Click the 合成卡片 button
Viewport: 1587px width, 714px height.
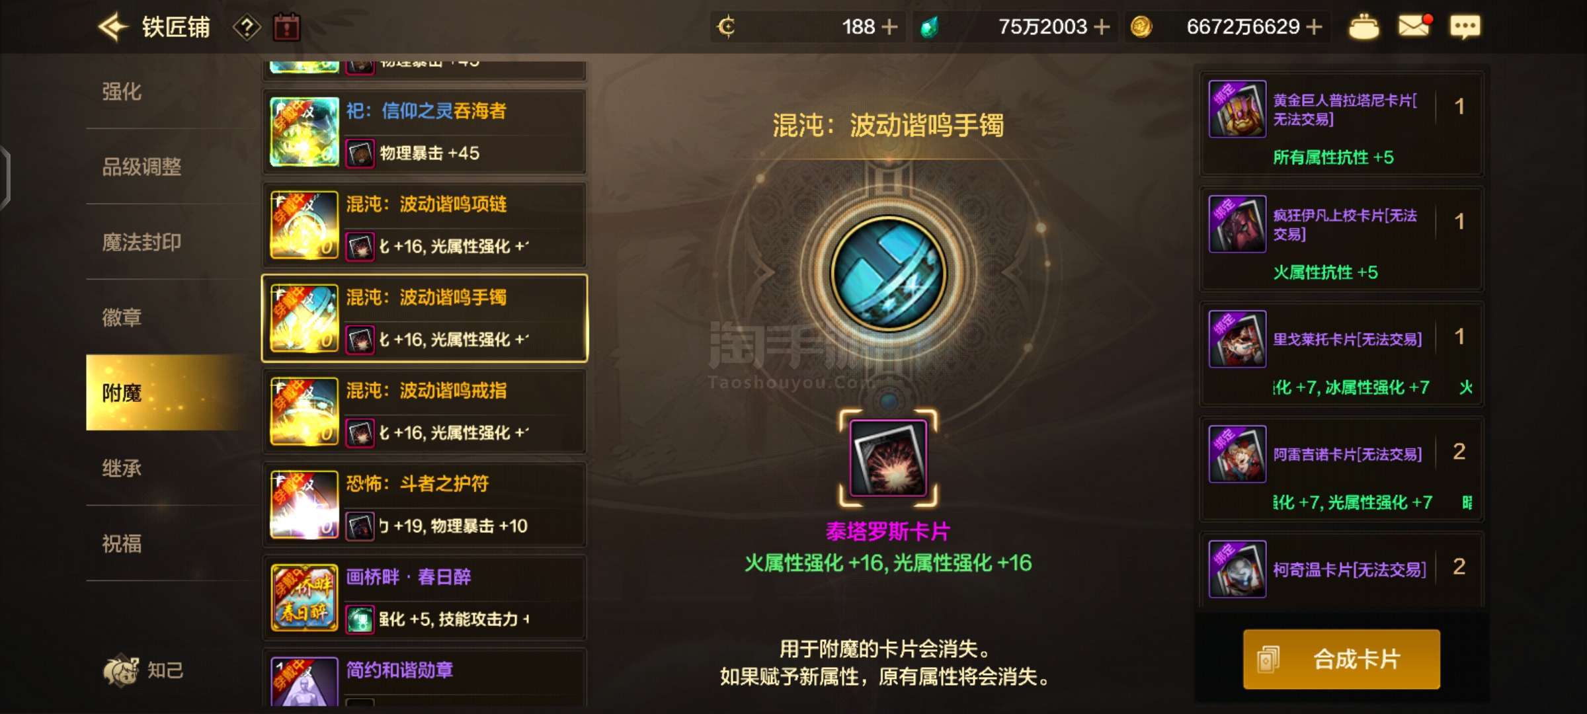[1341, 659]
